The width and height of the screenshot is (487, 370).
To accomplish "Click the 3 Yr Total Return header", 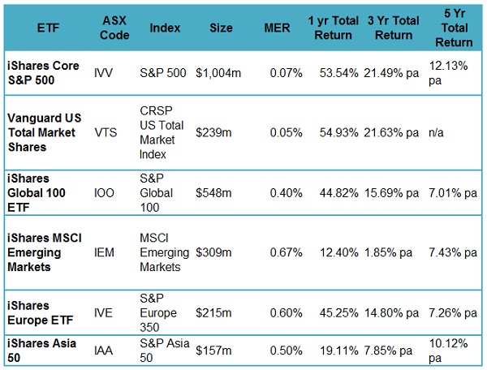I will pos(392,27).
